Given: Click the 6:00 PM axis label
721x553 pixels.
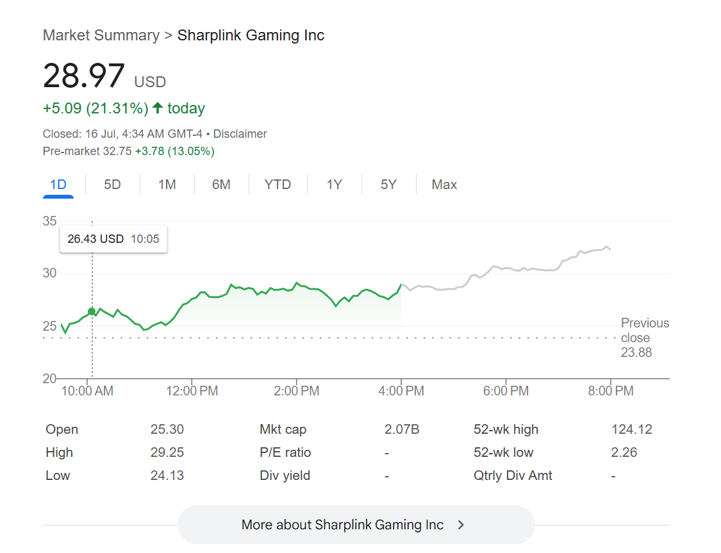Looking at the screenshot, I should pos(506,391).
